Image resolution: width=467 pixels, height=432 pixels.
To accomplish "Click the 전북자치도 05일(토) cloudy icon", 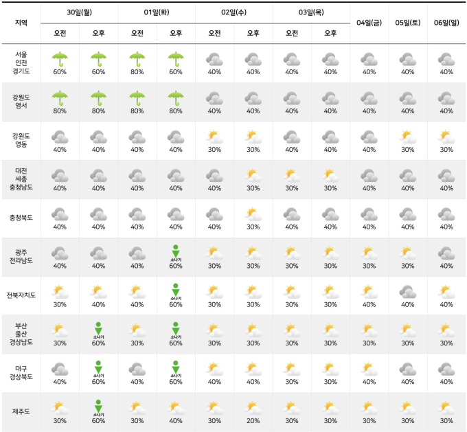I will click(408, 292).
